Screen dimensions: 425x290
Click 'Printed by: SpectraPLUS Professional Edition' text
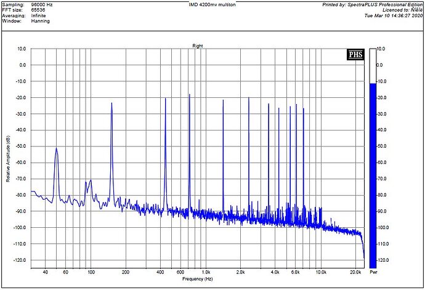point(373,4)
